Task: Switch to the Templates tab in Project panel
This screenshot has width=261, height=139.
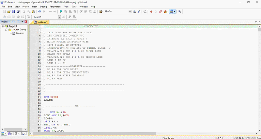Action: (x=23, y=134)
